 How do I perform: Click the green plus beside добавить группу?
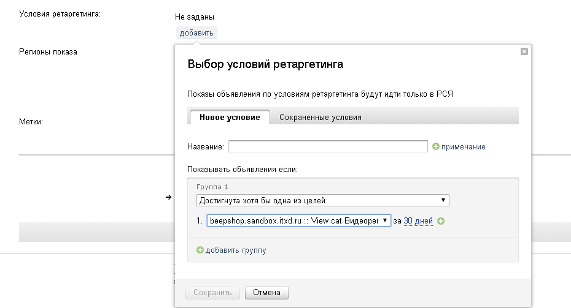[200, 250]
